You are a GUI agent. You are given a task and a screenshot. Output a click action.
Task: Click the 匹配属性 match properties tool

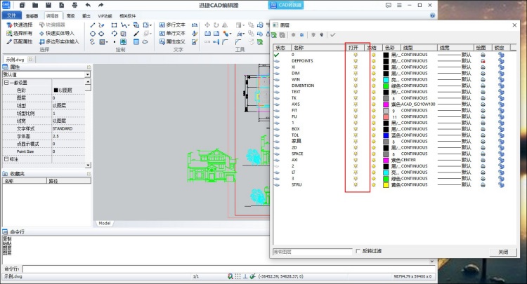[20, 41]
